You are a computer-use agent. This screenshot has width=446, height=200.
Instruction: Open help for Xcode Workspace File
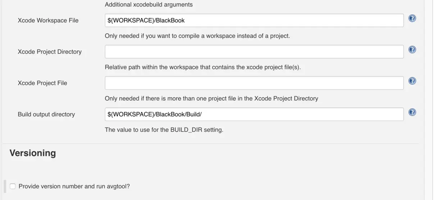(412, 18)
